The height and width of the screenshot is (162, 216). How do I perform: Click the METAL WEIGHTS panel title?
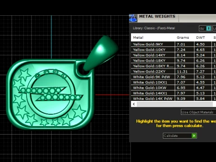[x=157, y=16]
